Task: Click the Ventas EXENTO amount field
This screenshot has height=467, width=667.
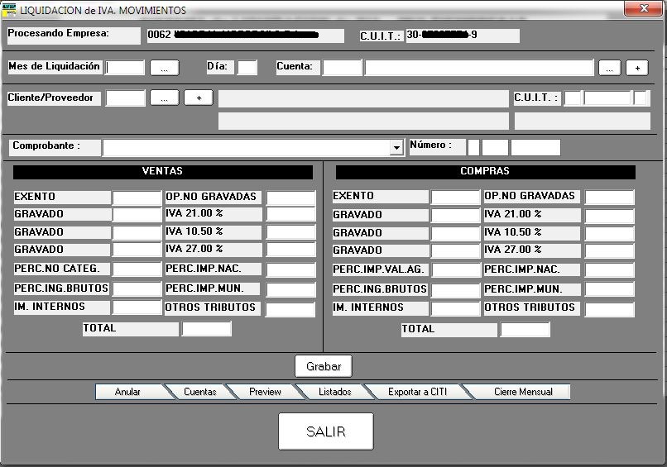Action: pyautogui.click(x=137, y=198)
